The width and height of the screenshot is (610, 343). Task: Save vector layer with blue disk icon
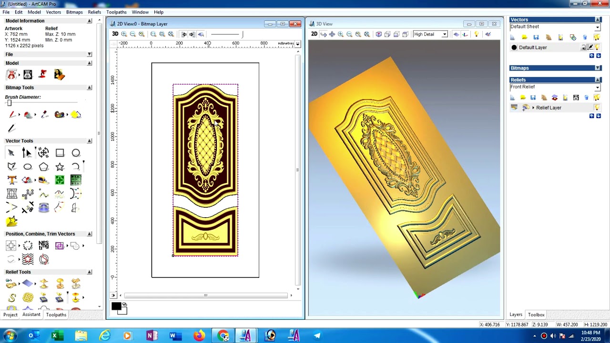pyautogui.click(x=536, y=37)
